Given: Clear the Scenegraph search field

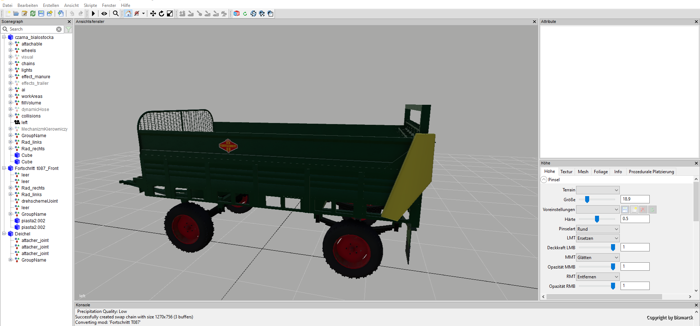Looking at the screenshot, I should [x=59, y=29].
